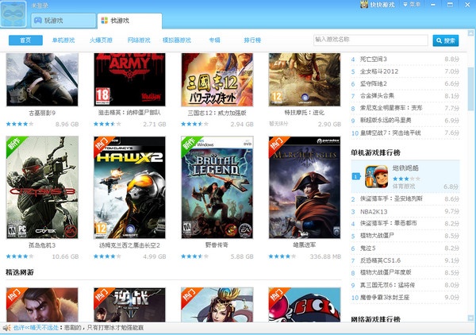Click the star rating under 野兽传奇
This screenshot has height=335, width=476.
coord(194,256)
